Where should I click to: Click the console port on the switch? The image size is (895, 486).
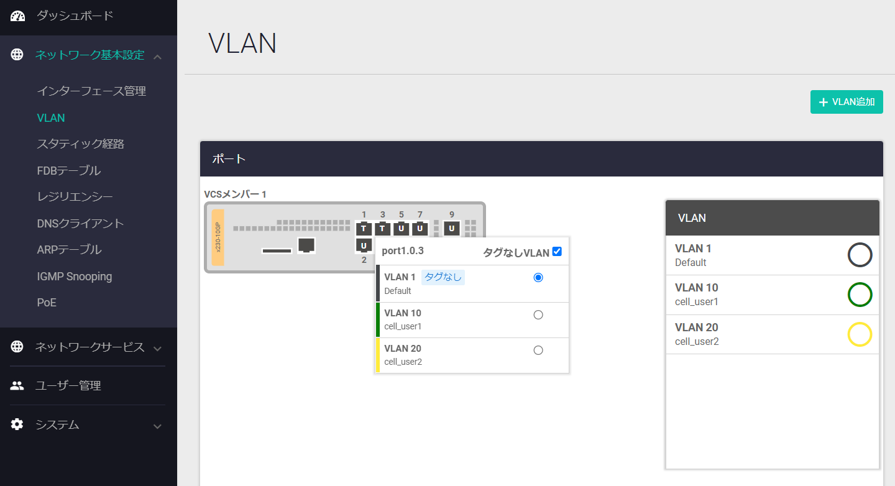305,245
